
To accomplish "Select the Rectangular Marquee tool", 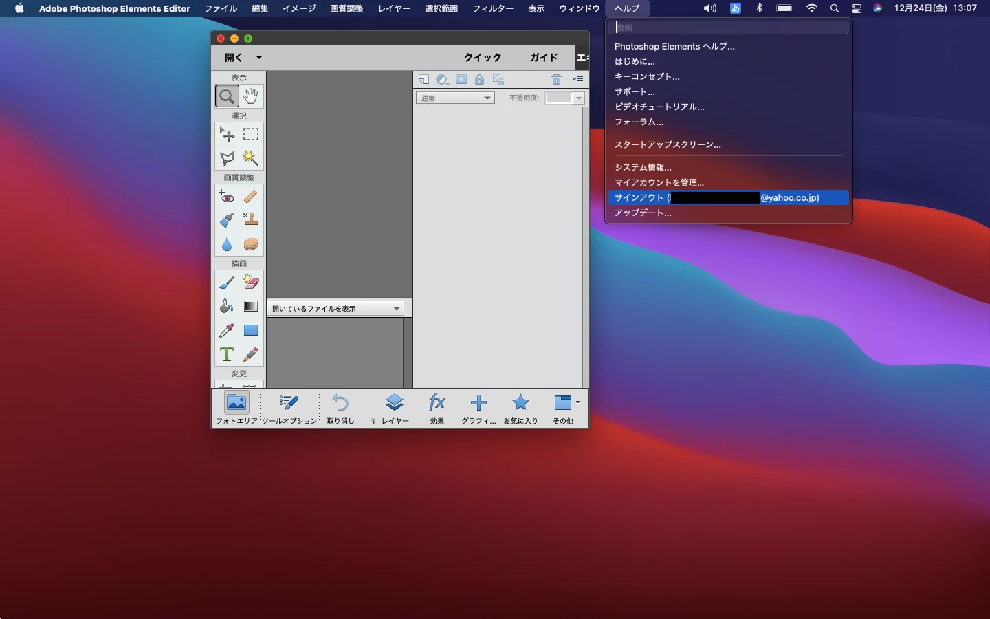I will pyautogui.click(x=251, y=134).
